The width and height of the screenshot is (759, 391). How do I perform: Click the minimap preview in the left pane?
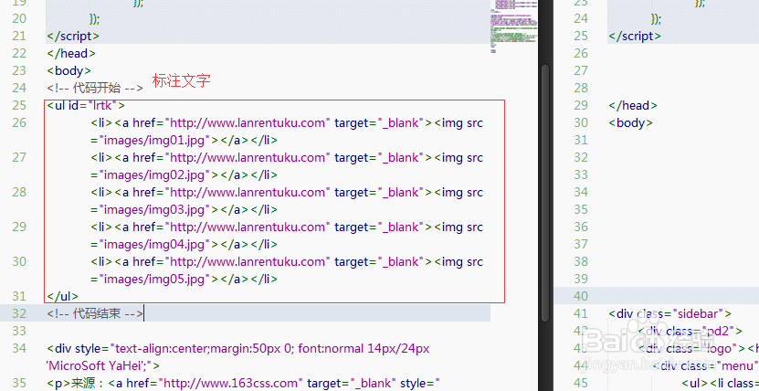pyautogui.click(x=513, y=26)
